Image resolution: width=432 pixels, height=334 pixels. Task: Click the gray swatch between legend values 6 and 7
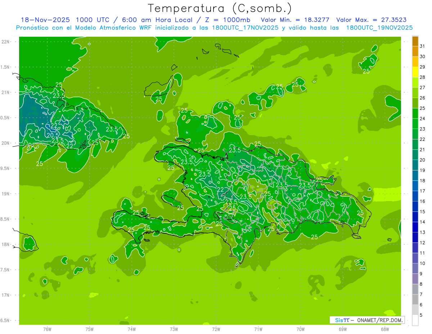[x=415, y=300]
